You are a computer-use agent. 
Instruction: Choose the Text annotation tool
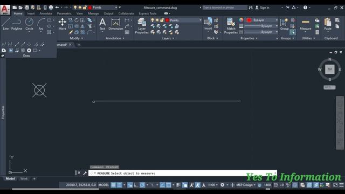click(102, 24)
